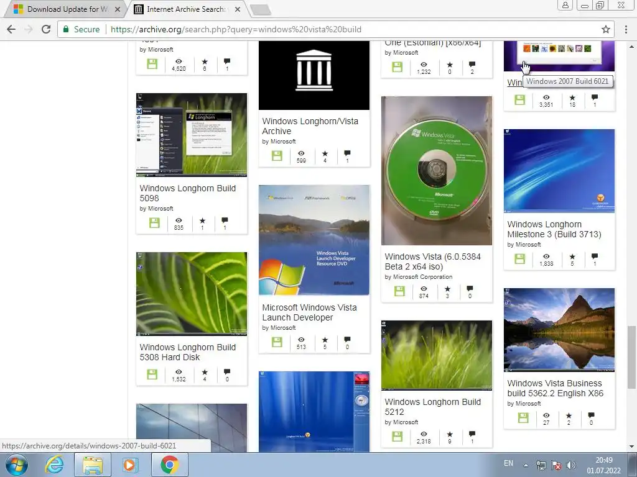Open Windows Longhorn/Vista Archive title link
The width and height of the screenshot is (637, 477).
[310, 126]
